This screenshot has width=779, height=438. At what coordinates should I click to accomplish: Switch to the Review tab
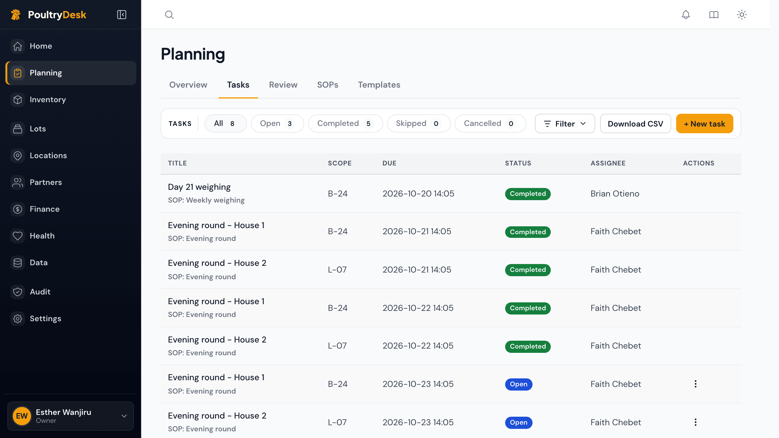tap(283, 85)
